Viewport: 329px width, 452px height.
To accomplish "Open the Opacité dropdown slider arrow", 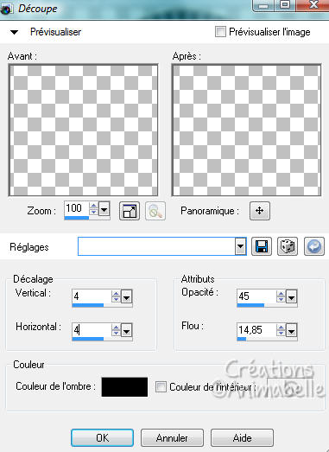I will click(291, 296).
